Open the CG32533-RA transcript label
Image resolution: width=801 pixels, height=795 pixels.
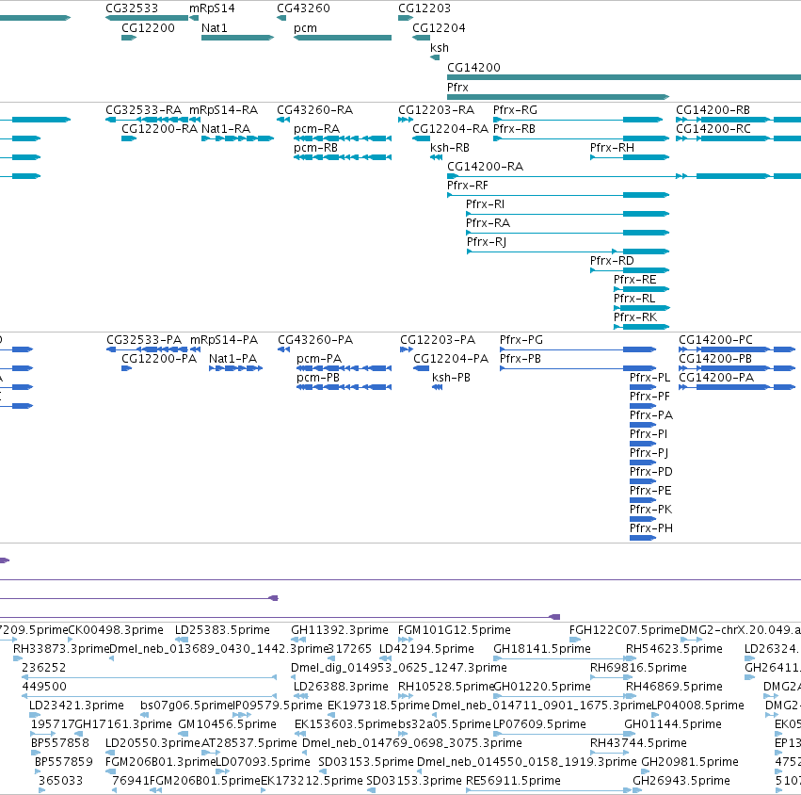tap(144, 110)
